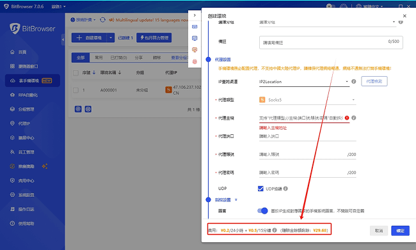
Task: Click the orange IP monitor icon in side strip
Action: (x=195, y=50)
